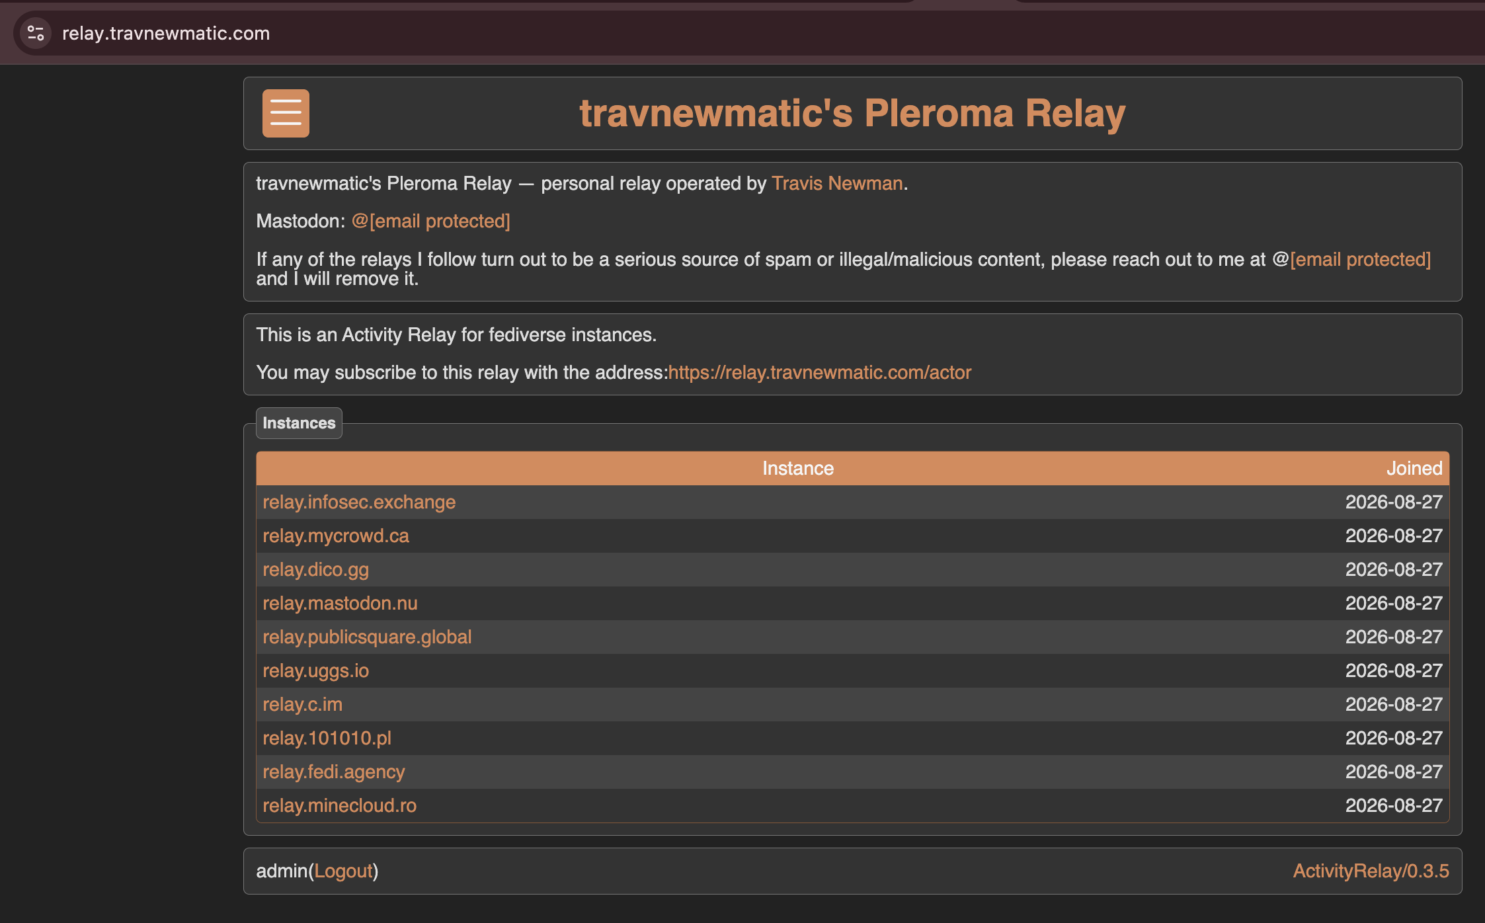Open the relay.travnewmatic.com/actor address link
The height and width of the screenshot is (923, 1485).
[820, 372]
